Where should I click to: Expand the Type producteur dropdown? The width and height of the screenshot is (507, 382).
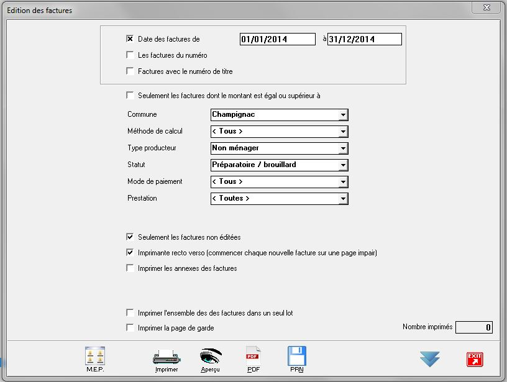click(x=343, y=148)
